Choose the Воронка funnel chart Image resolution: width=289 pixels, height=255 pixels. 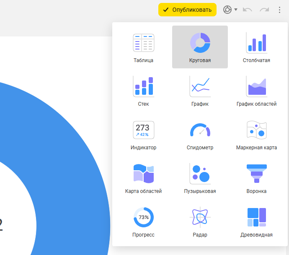[x=256, y=178]
